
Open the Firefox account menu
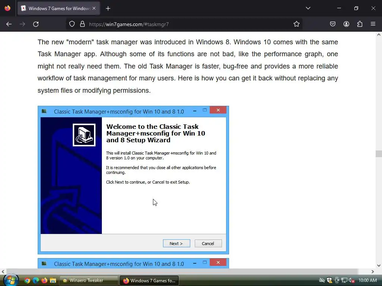pyautogui.click(x=346, y=24)
